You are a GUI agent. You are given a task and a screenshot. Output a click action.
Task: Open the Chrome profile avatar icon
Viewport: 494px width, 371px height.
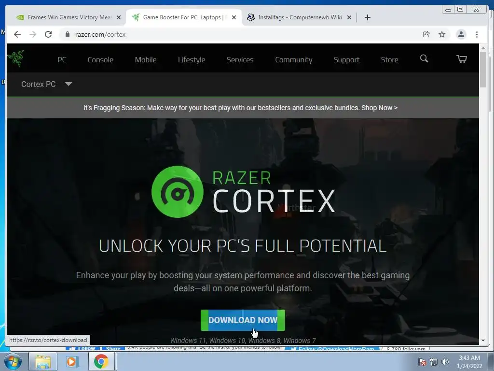click(x=461, y=34)
